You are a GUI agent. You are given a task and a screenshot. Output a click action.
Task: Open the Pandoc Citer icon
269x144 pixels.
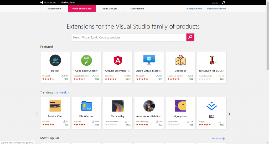[55, 106]
